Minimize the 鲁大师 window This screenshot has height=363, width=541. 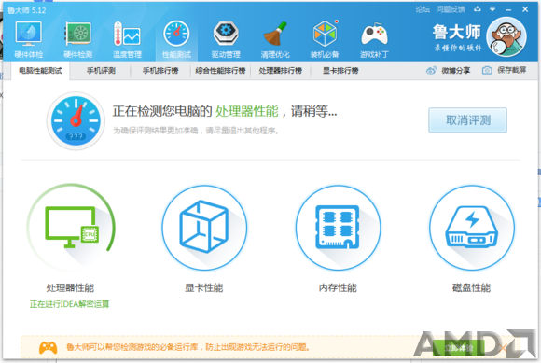point(508,9)
